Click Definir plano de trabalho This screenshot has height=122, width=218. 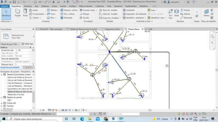[x=206, y=13]
